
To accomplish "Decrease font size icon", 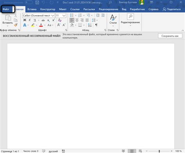I will (x=64, y=25).
